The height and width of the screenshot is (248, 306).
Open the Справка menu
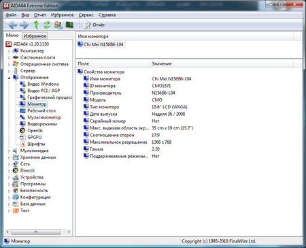(107, 15)
